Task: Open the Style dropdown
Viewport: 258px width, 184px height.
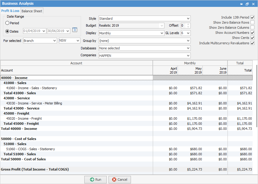Action: coord(188,19)
